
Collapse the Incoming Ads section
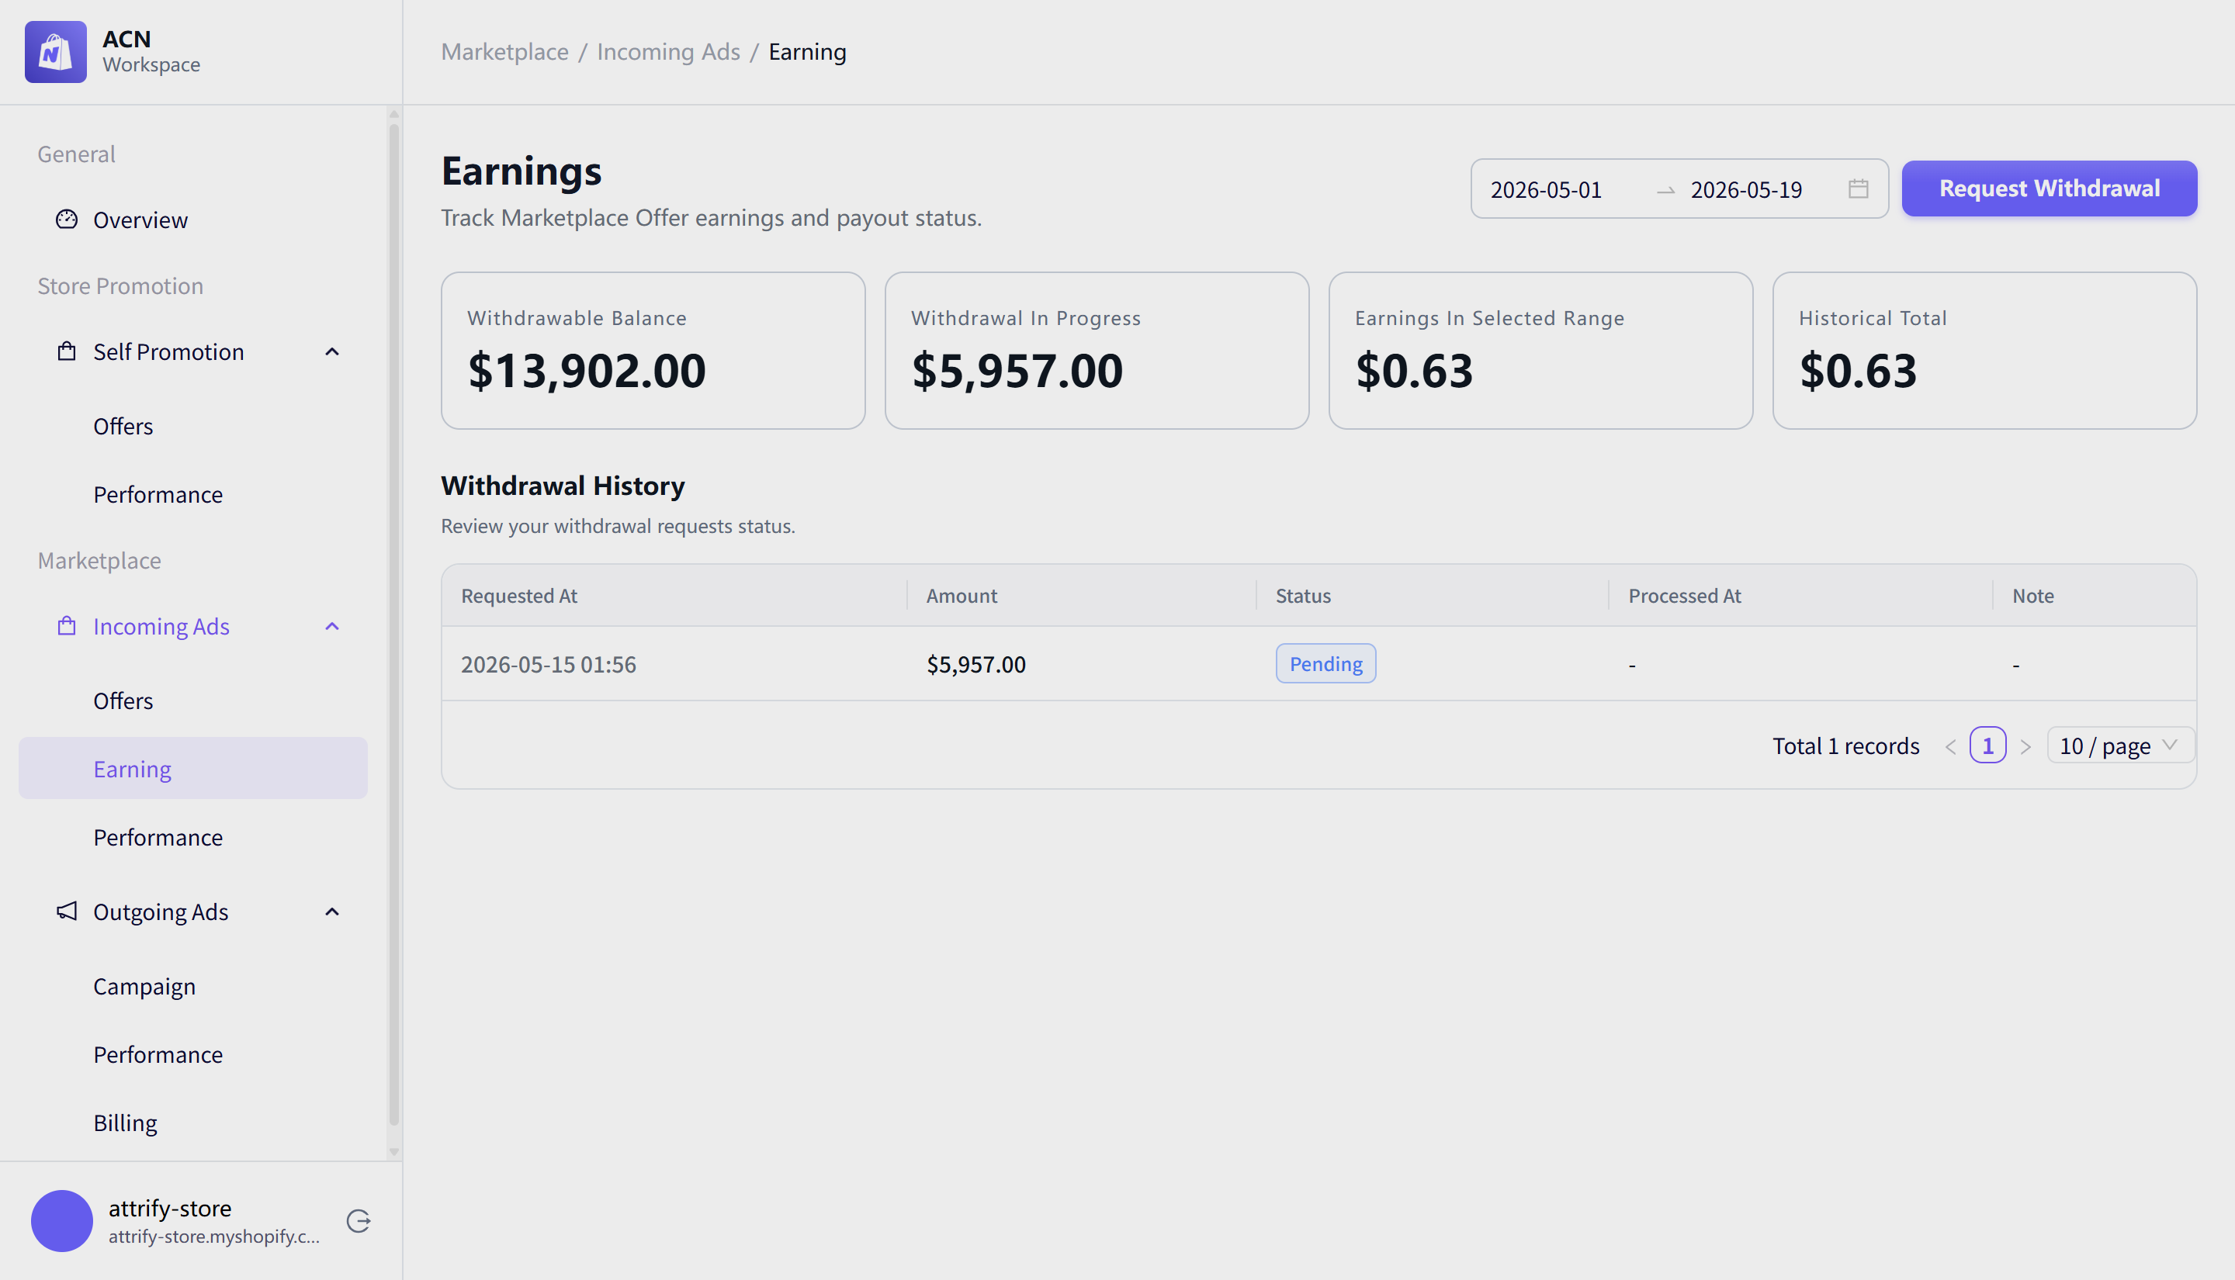click(x=331, y=626)
